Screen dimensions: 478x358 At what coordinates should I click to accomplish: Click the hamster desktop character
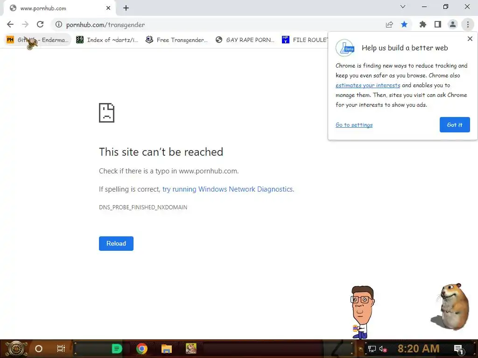coord(451,306)
